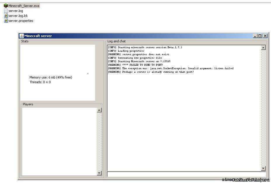Click the Minecraft_Server.exe grass block icon
Image resolution: width=271 pixels, height=183 pixels.
point(6,6)
